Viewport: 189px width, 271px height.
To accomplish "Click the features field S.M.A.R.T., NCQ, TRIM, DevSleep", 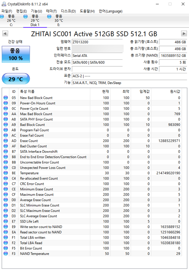I will pyautogui.click(x=129, y=83).
